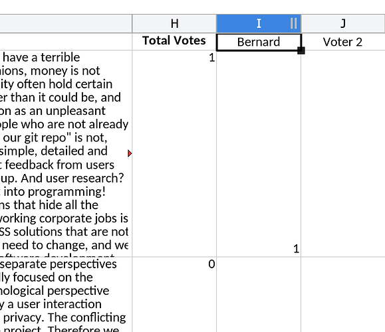This screenshot has height=332, width=385.
Task: Select the empty Voter 2 cell beside Bernard's 1
Action: 343,154
